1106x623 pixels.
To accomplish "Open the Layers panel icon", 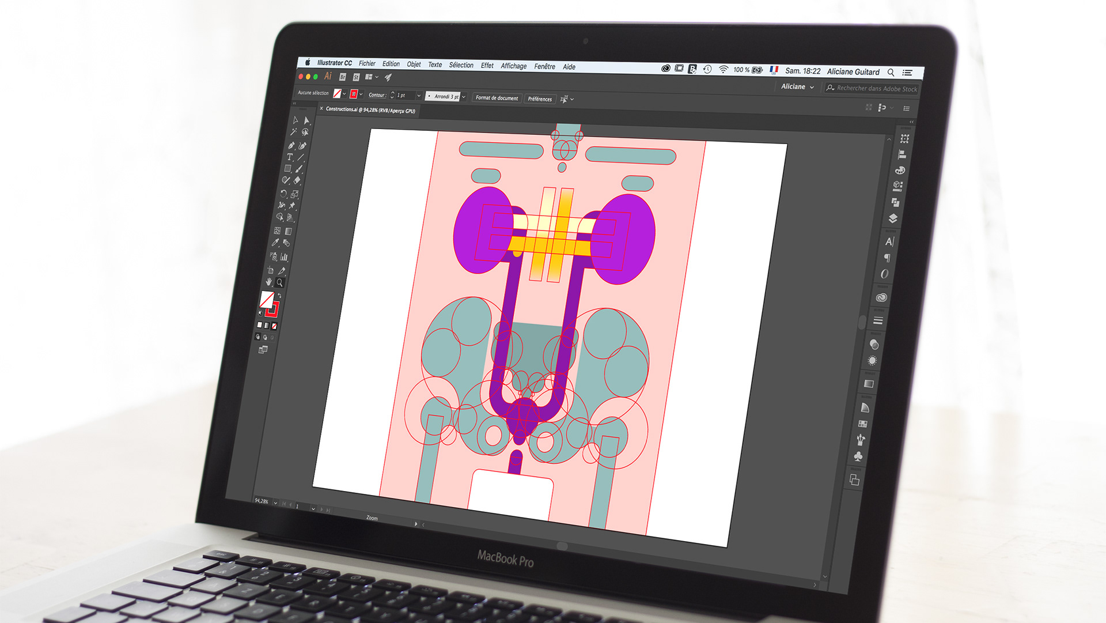I will click(893, 218).
